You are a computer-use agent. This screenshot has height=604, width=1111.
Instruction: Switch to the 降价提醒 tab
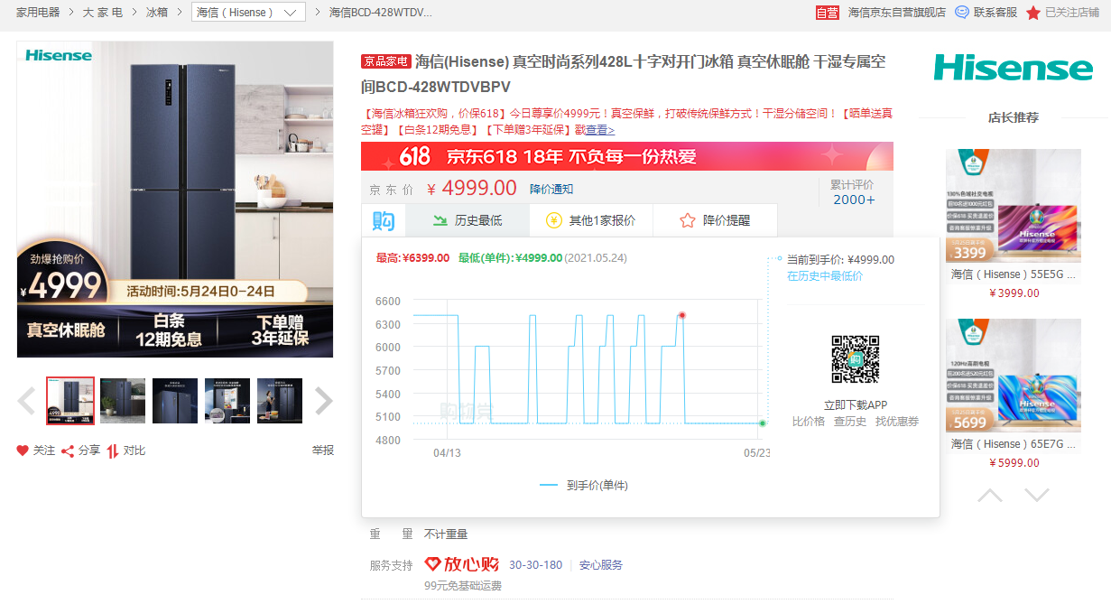(x=715, y=220)
